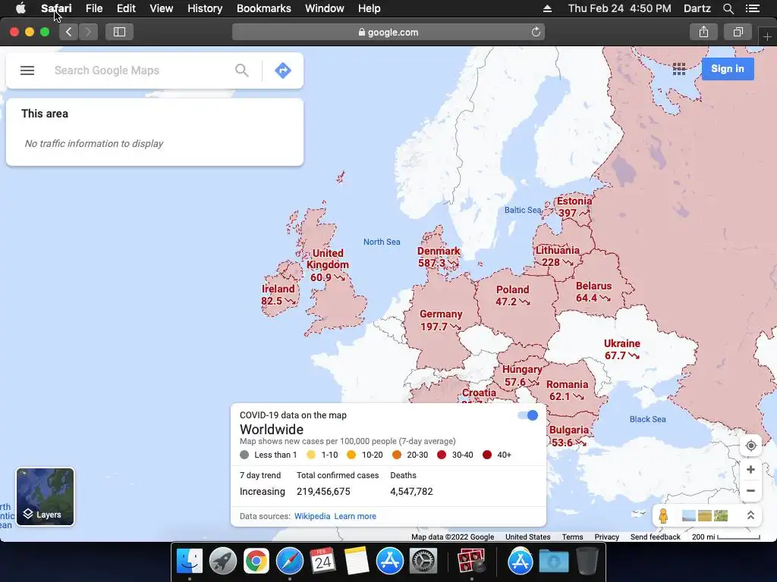Open Photo Booth from the Dock

pyautogui.click(x=471, y=561)
